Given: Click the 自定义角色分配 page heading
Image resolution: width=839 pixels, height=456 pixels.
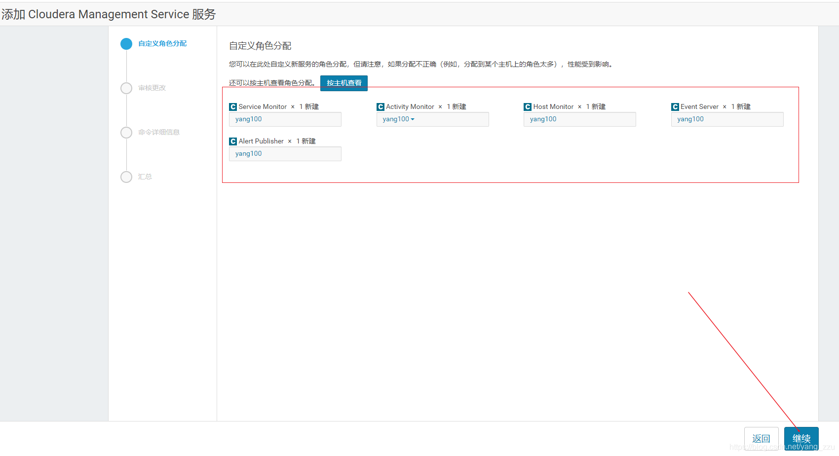Looking at the screenshot, I should (x=260, y=46).
